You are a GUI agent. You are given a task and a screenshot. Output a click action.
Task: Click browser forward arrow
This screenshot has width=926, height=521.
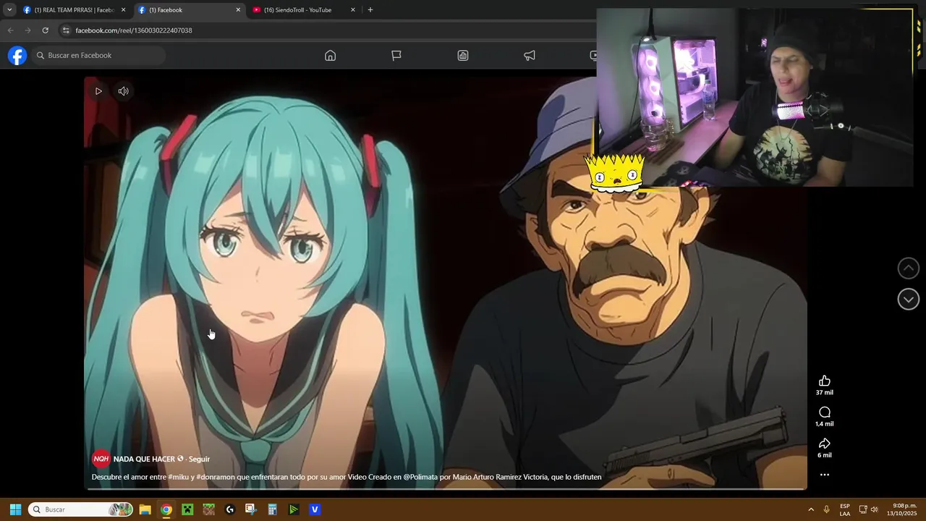27,30
